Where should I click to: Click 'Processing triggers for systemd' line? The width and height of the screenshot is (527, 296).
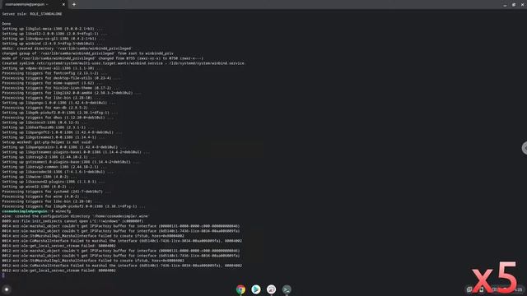click(x=57, y=192)
